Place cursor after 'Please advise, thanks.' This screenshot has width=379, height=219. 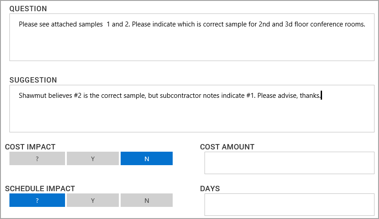click(321, 96)
